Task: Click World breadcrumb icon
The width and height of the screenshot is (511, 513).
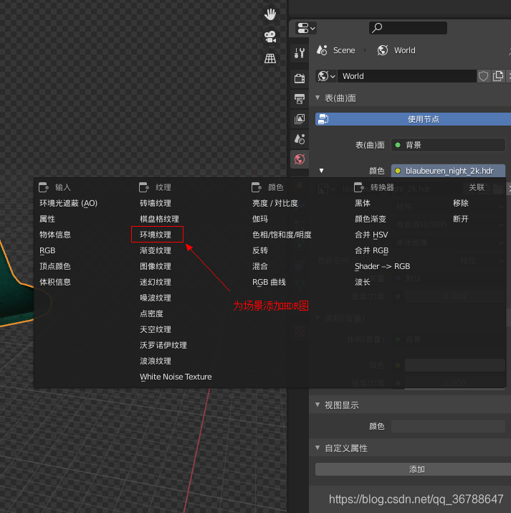Action: (x=383, y=50)
